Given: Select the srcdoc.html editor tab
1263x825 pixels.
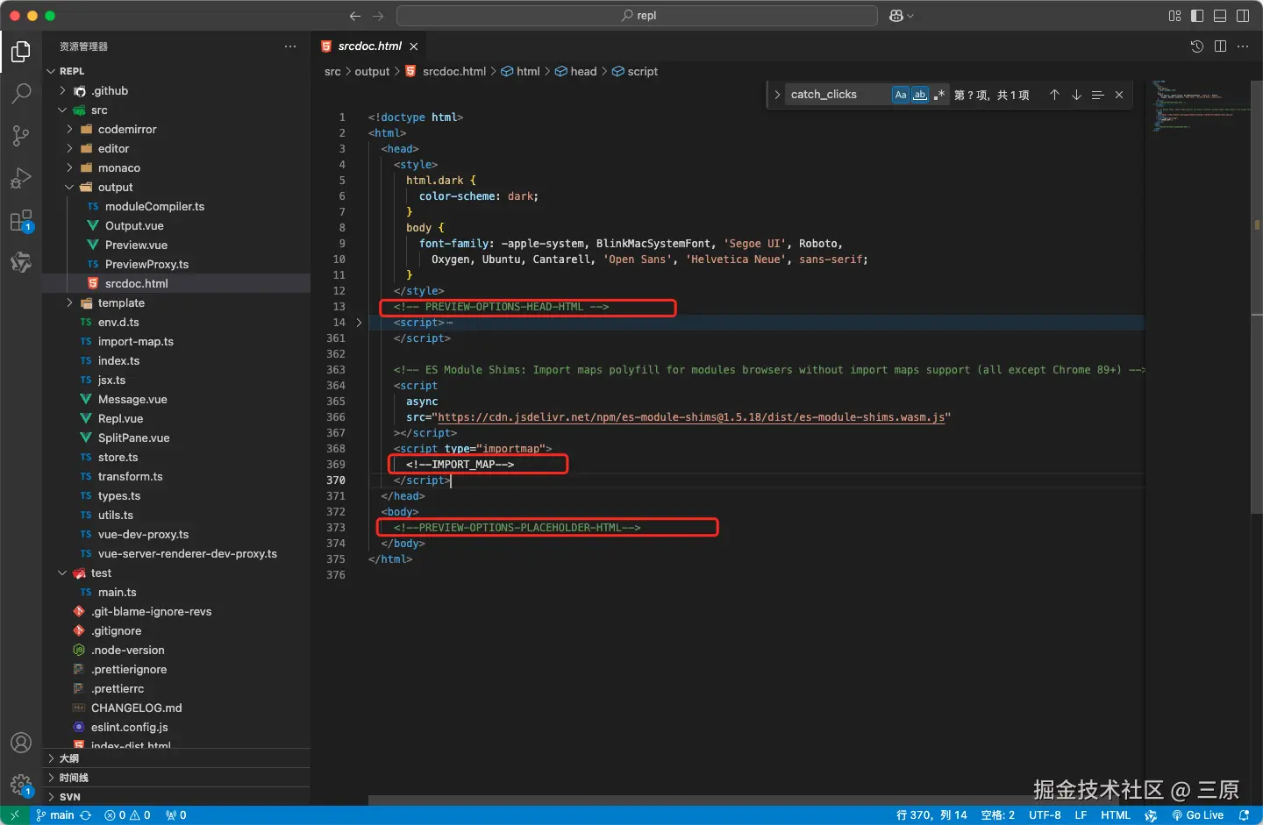Looking at the screenshot, I should click(369, 46).
